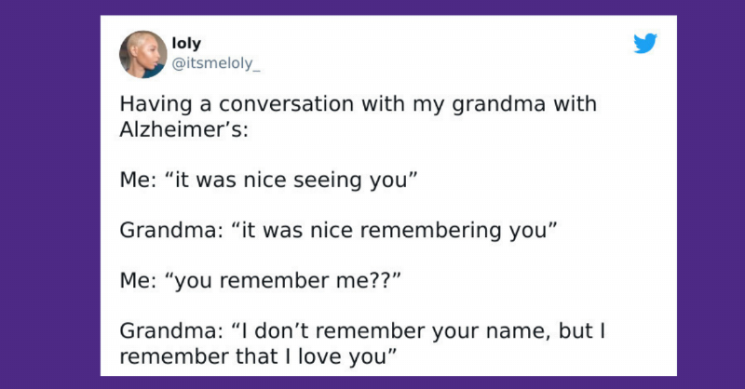Click the Twitter bird logo

tap(645, 43)
